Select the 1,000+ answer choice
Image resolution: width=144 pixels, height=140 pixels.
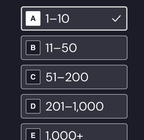[74, 132]
